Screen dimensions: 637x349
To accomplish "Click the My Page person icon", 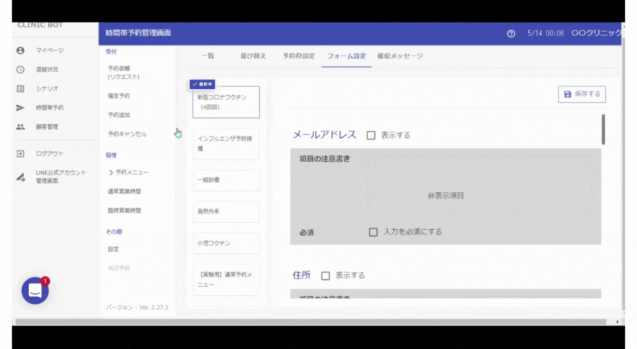I will pos(20,50).
